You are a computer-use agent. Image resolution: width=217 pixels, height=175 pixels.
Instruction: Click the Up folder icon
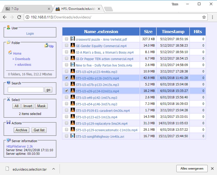pos(46,46)
